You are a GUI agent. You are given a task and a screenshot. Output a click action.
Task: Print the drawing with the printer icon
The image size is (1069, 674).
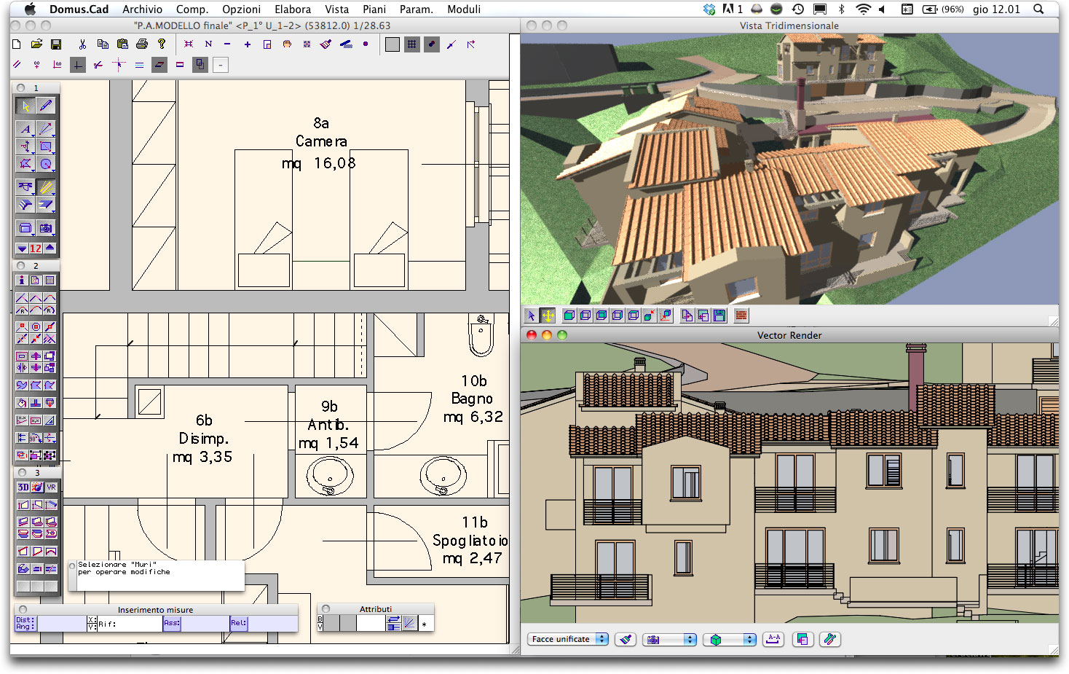click(x=142, y=44)
